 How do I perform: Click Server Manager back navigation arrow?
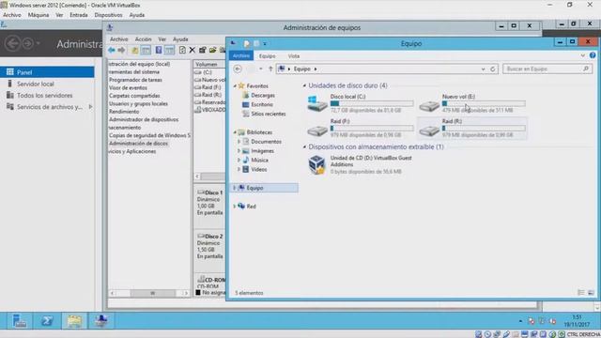[12, 43]
